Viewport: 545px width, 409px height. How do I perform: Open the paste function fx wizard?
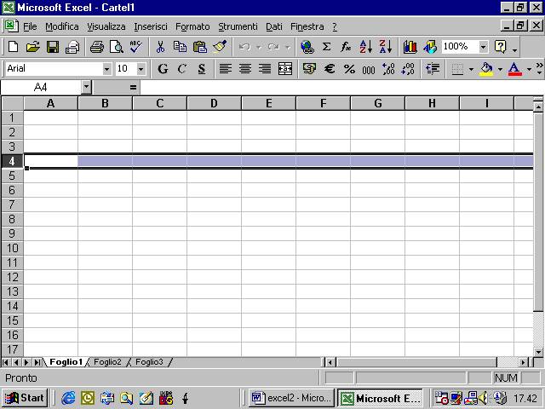(346, 47)
